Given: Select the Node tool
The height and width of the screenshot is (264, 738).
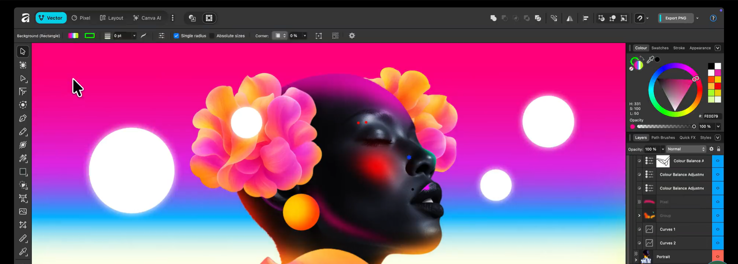Looking at the screenshot, I should point(23,79).
